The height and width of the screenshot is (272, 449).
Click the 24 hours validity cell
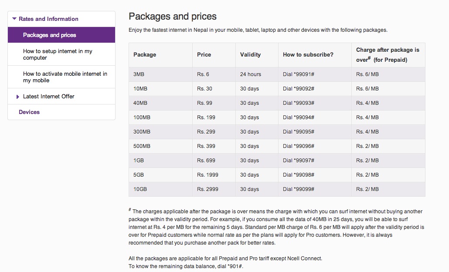point(251,74)
